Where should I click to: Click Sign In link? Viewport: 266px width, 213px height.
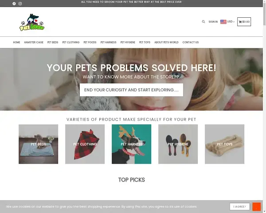[x=213, y=22]
